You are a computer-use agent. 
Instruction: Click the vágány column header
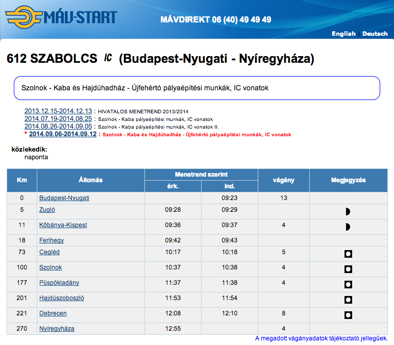point(284,180)
